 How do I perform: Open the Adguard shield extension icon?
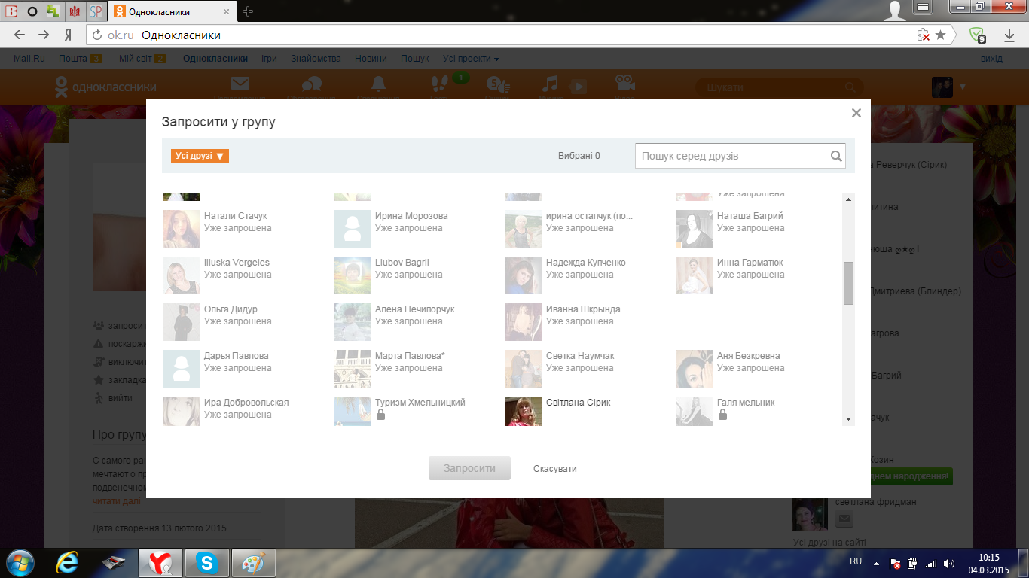coord(978,35)
